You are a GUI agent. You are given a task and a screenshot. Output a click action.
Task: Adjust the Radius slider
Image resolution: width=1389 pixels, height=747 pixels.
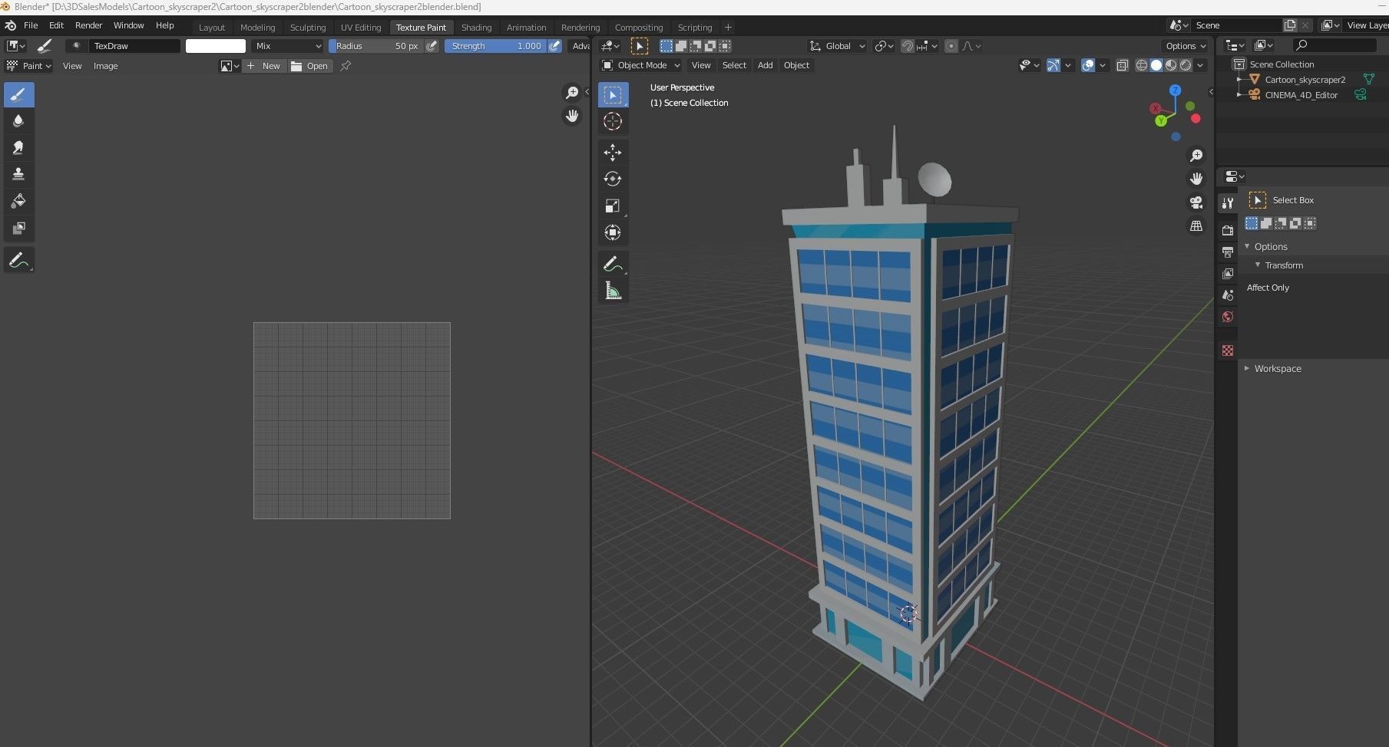[376, 46]
